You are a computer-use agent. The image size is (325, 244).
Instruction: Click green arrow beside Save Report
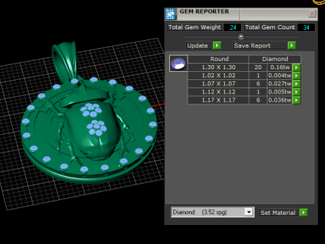[292, 45]
